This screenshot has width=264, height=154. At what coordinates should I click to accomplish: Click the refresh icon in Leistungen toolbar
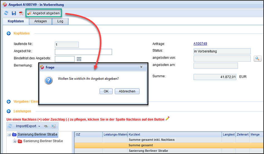pos(10,126)
